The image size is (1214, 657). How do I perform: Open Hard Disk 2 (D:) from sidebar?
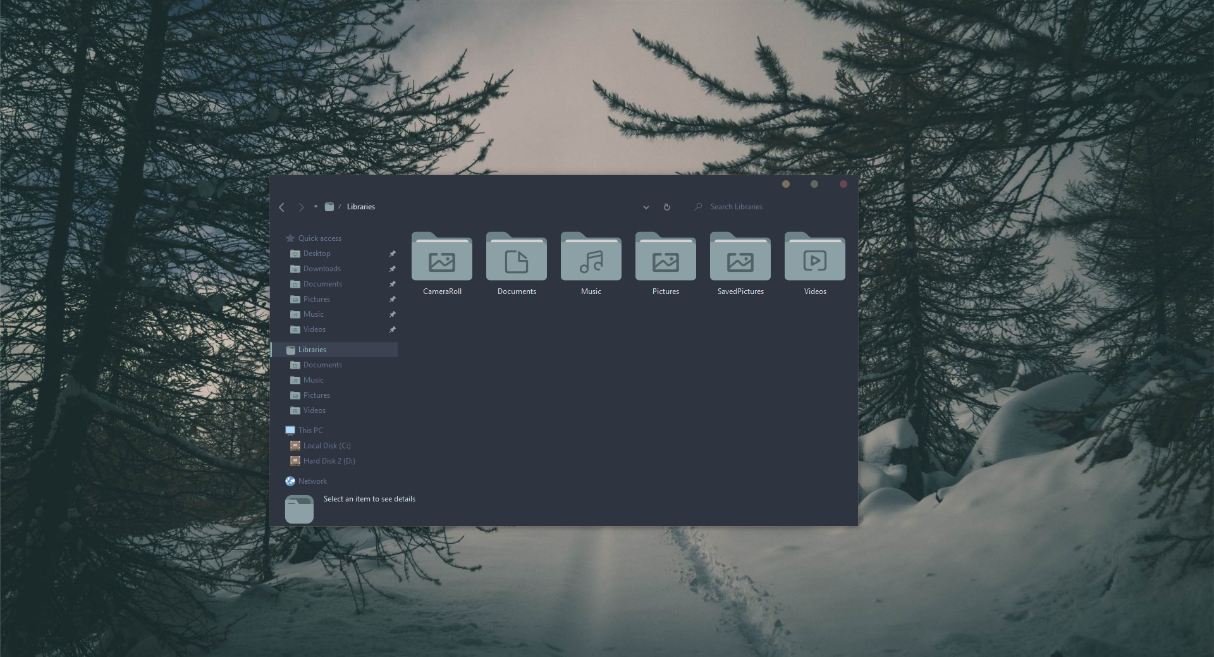(x=328, y=460)
